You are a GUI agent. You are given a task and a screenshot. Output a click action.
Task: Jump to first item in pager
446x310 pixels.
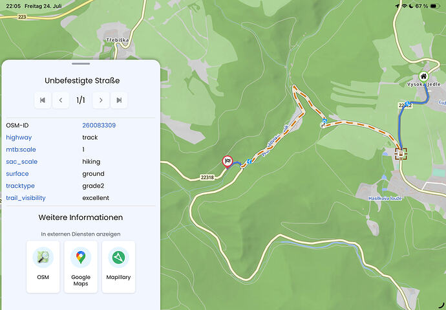click(43, 100)
